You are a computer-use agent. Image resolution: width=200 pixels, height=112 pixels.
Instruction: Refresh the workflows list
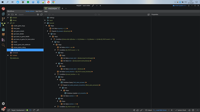click(x=41, y=15)
